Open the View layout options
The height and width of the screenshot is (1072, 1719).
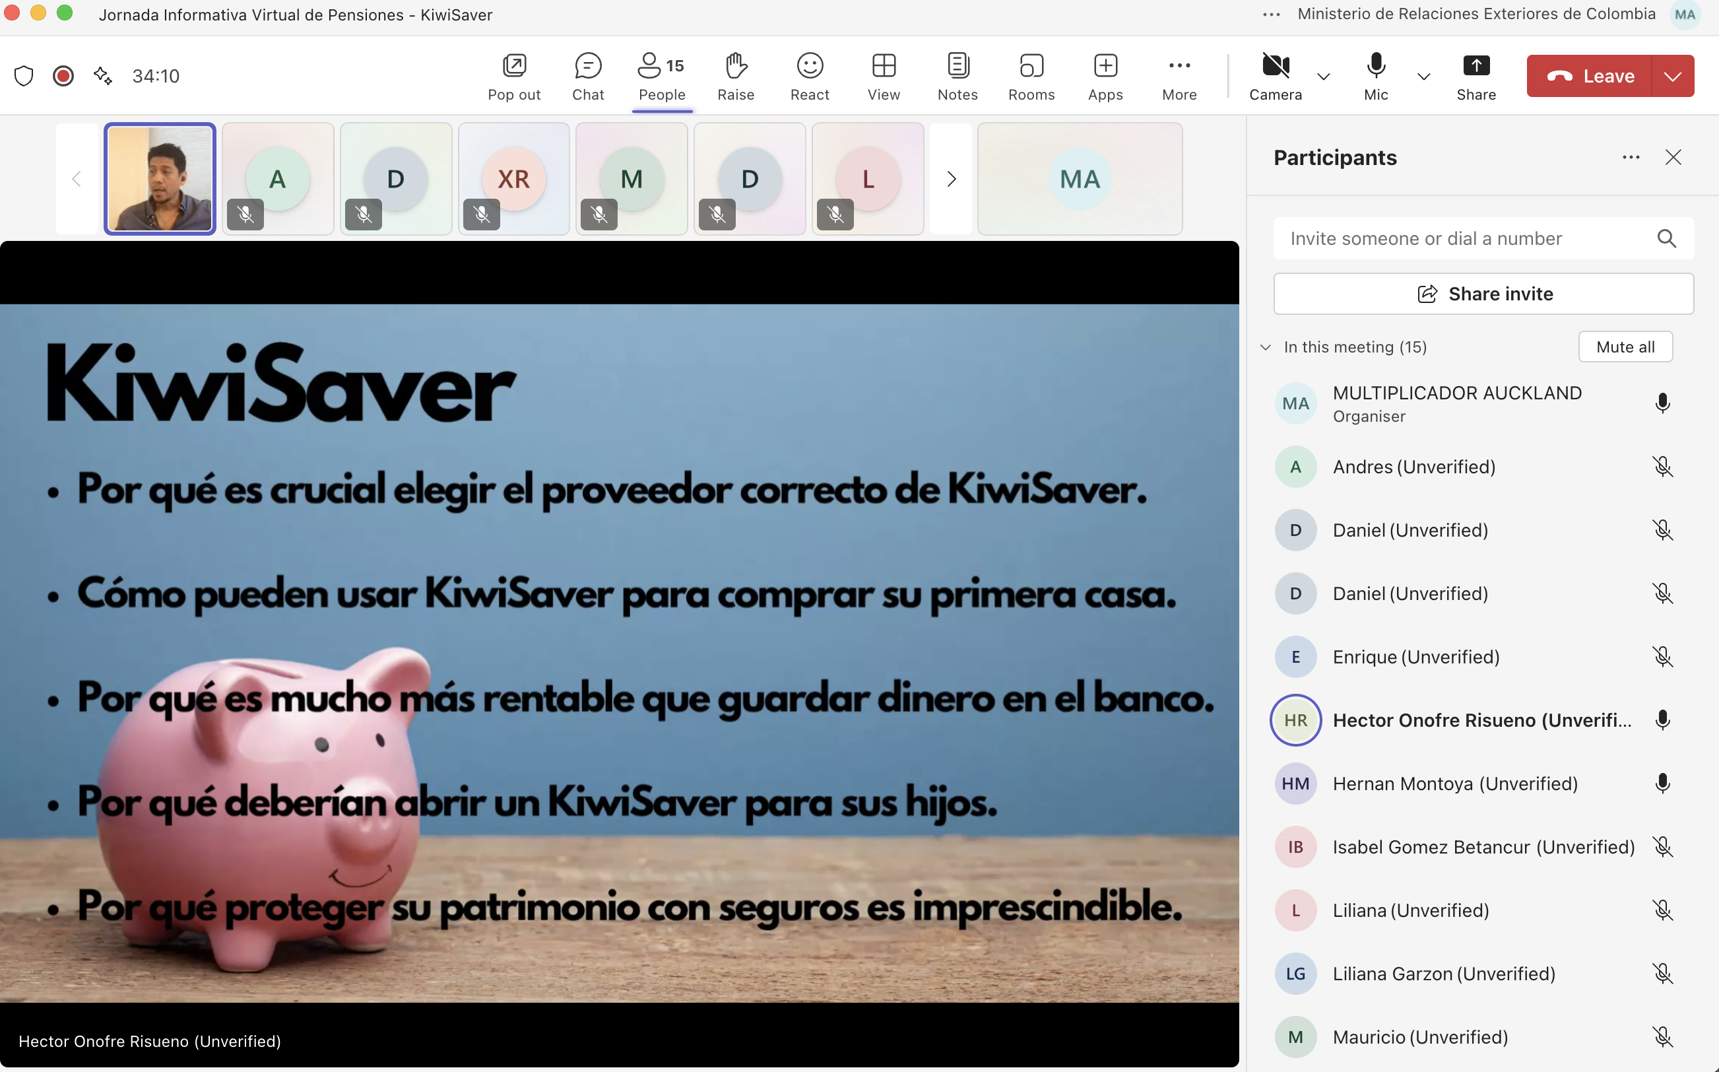884,77
